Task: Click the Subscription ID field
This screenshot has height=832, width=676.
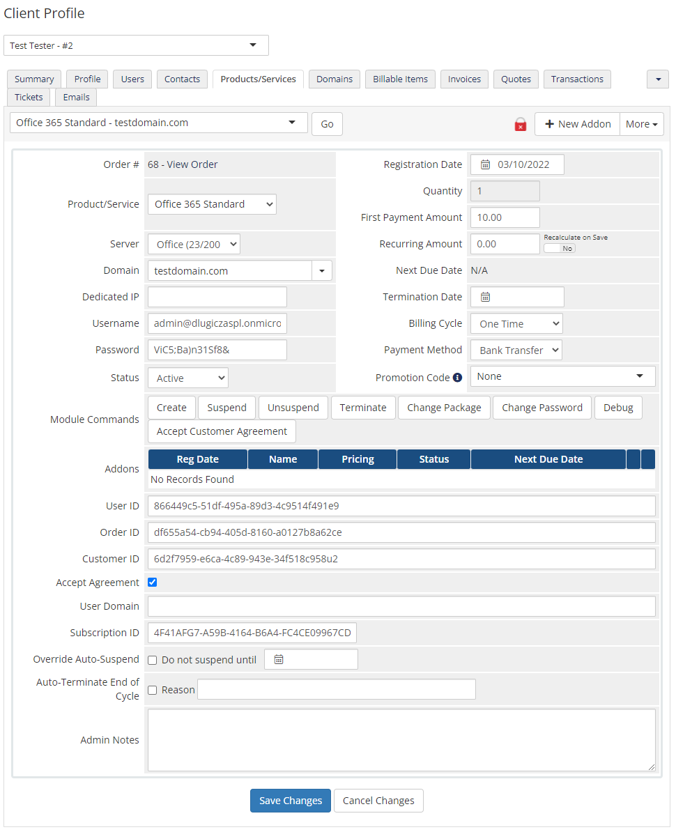Action: [252, 633]
